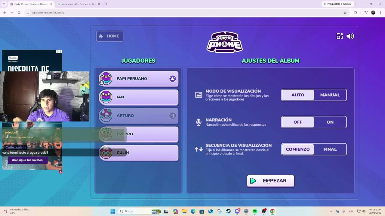
Task: Set viewing sequence to FINAL
Action: [330, 149]
